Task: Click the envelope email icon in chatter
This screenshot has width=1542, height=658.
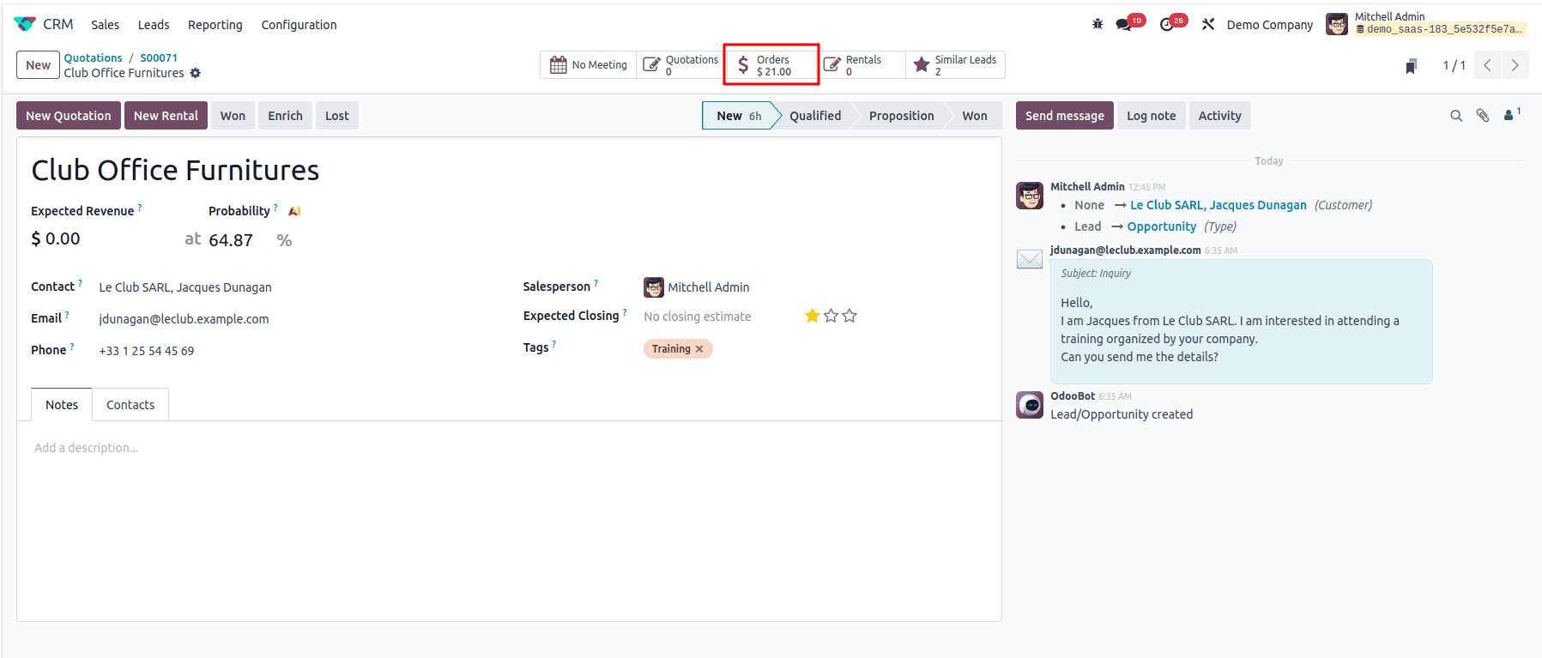Action: coord(1030,259)
